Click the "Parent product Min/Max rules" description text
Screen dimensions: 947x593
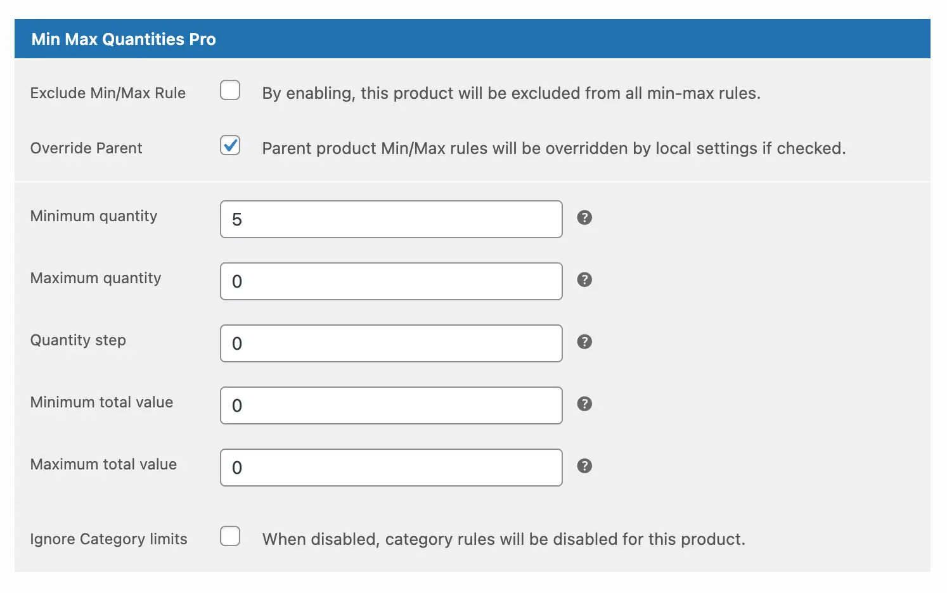(553, 148)
